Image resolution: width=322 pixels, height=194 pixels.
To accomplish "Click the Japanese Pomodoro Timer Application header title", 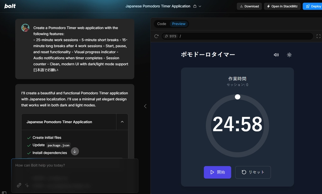I will [158, 6].
